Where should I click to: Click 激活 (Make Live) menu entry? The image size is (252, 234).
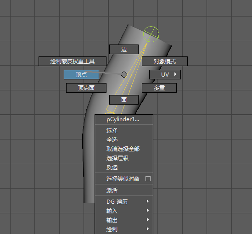click(x=124, y=190)
